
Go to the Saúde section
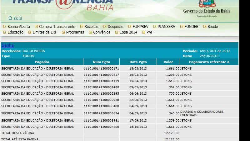pos(213,27)
